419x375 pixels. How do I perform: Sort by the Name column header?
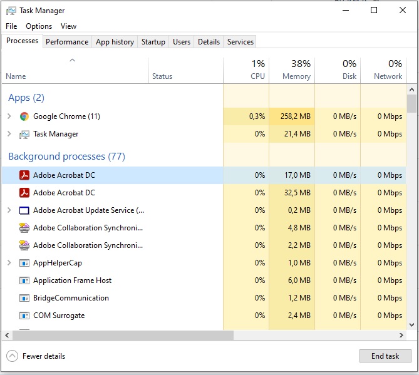[75, 70]
